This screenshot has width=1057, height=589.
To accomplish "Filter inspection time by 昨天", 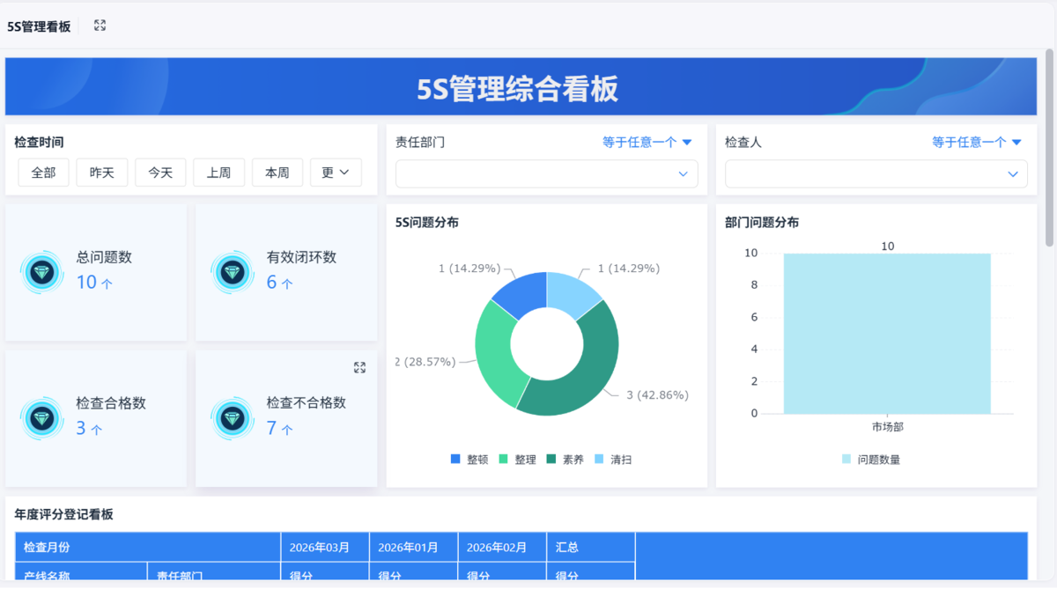I will point(102,173).
